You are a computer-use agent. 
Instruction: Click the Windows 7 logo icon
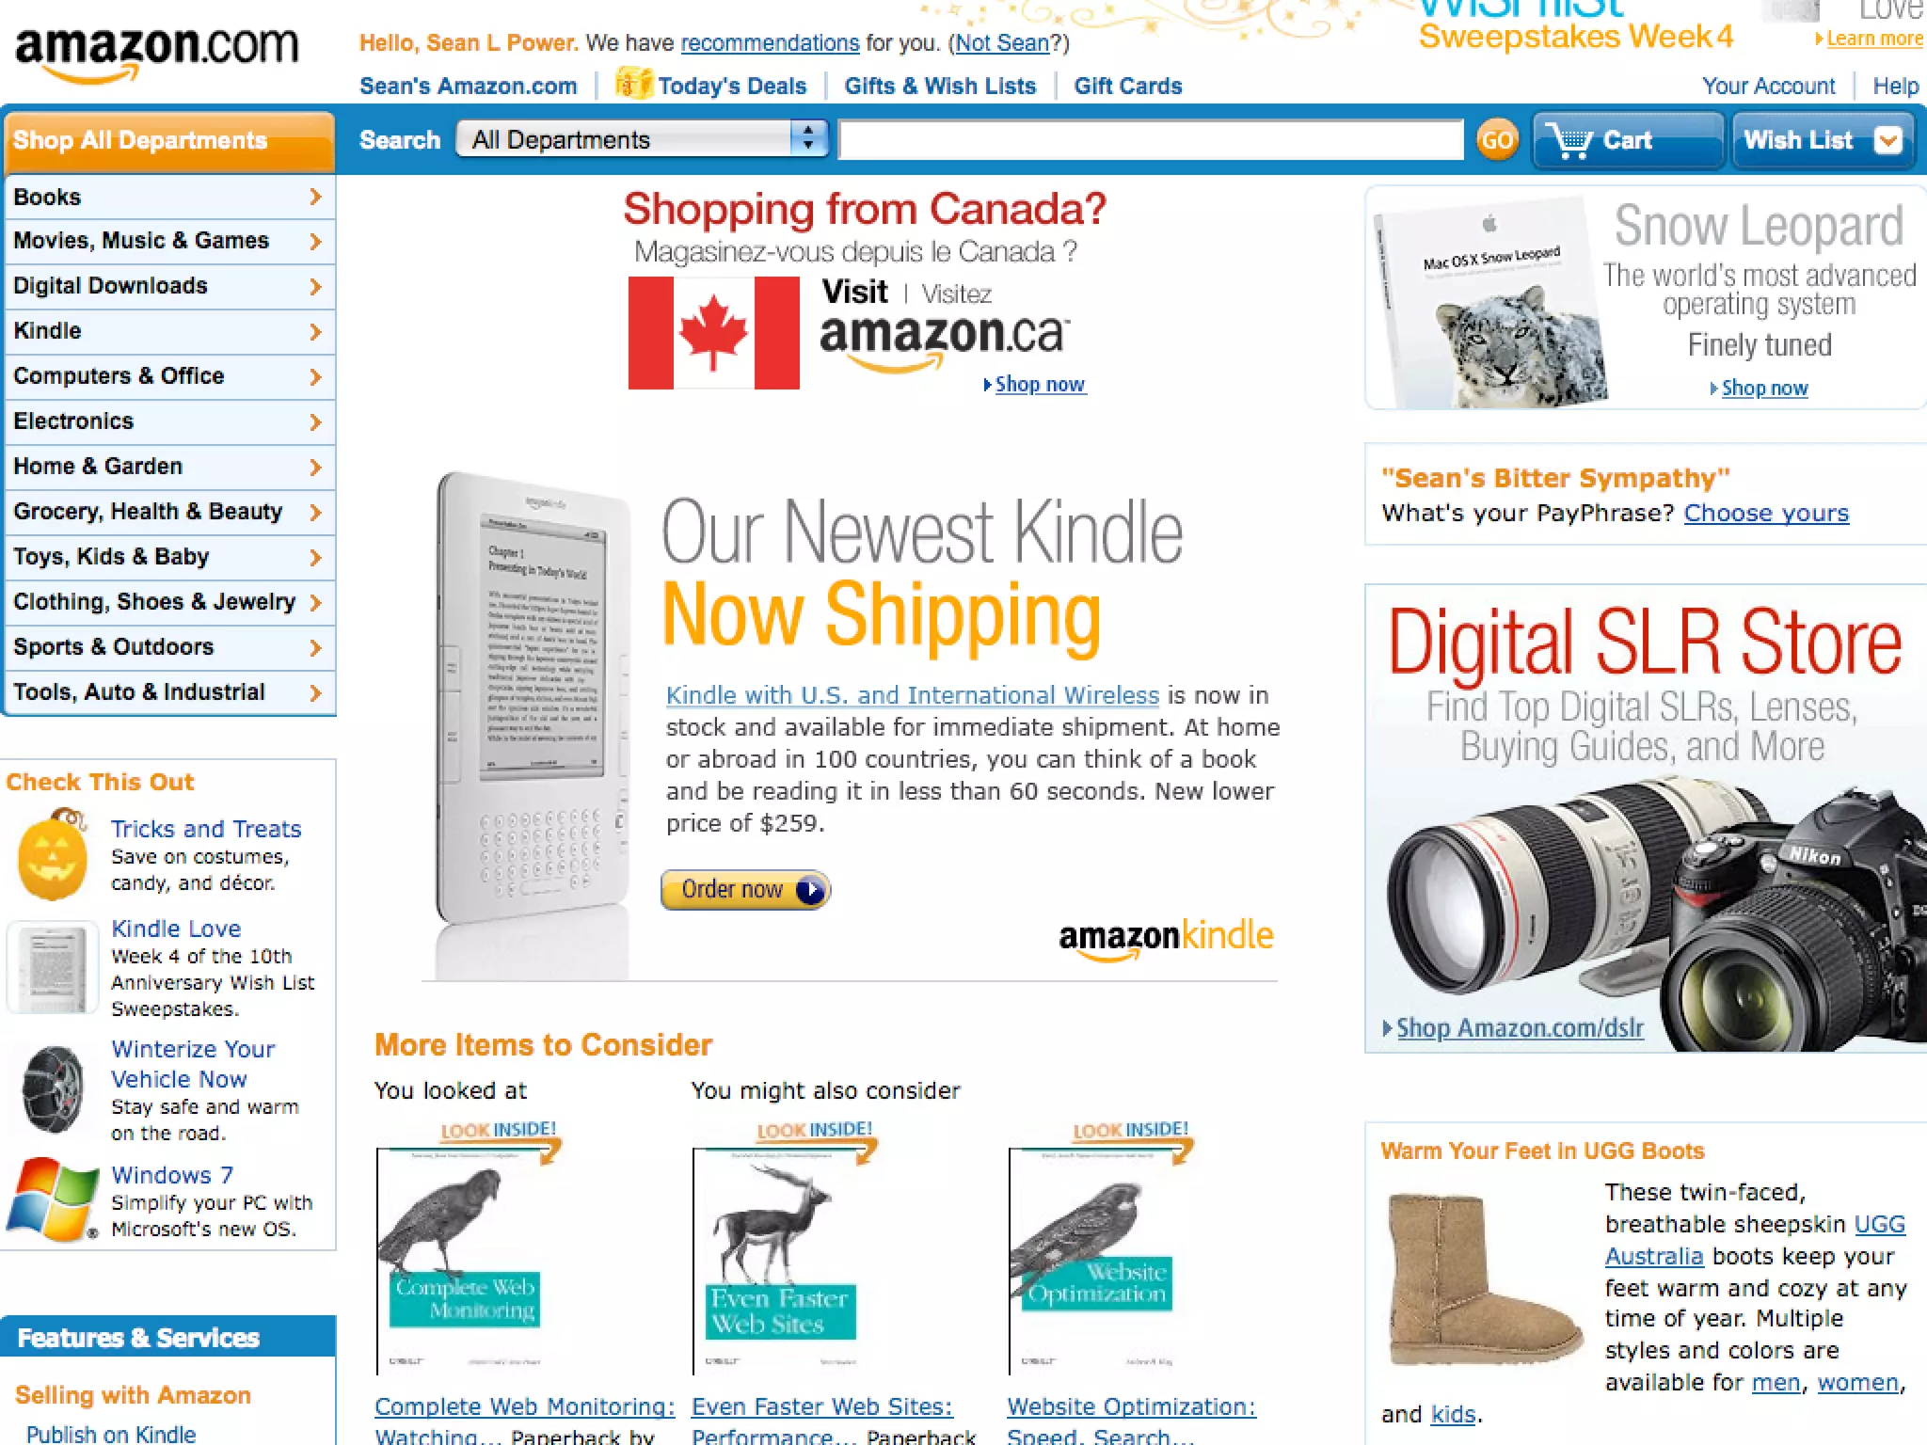pyautogui.click(x=53, y=1200)
